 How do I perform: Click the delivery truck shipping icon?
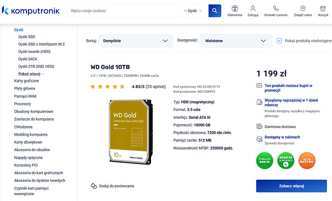(259, 102)
